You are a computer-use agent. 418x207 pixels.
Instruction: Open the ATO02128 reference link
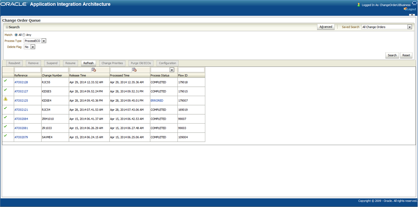click(x=21, y=82)
